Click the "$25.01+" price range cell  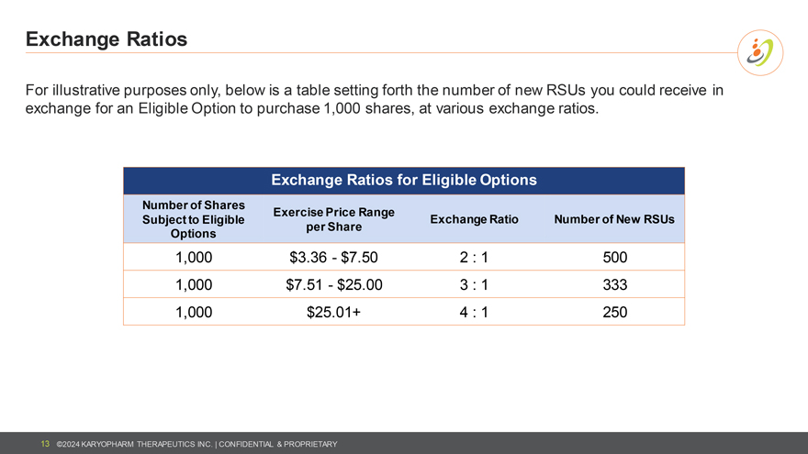(334, 312)
